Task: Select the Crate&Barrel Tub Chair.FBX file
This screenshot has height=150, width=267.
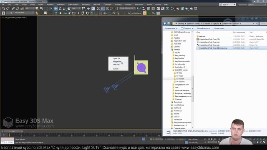Action: 209,39
